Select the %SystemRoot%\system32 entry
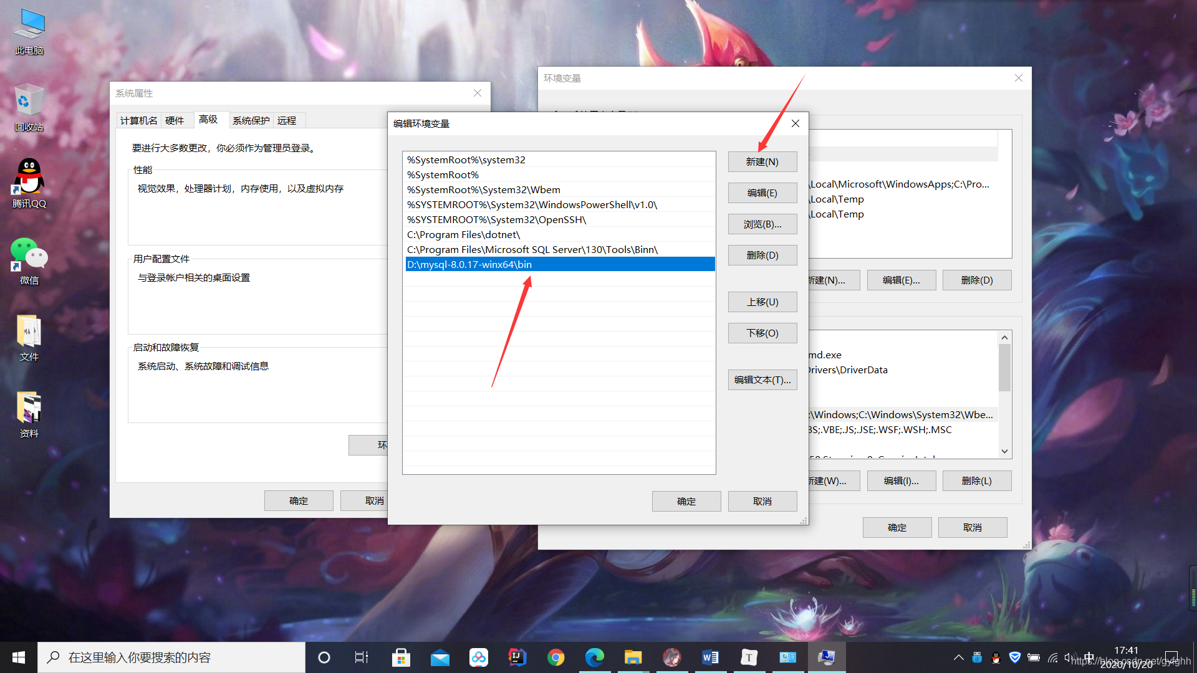Screen dimensions: 1197x673 coord(559,160)
